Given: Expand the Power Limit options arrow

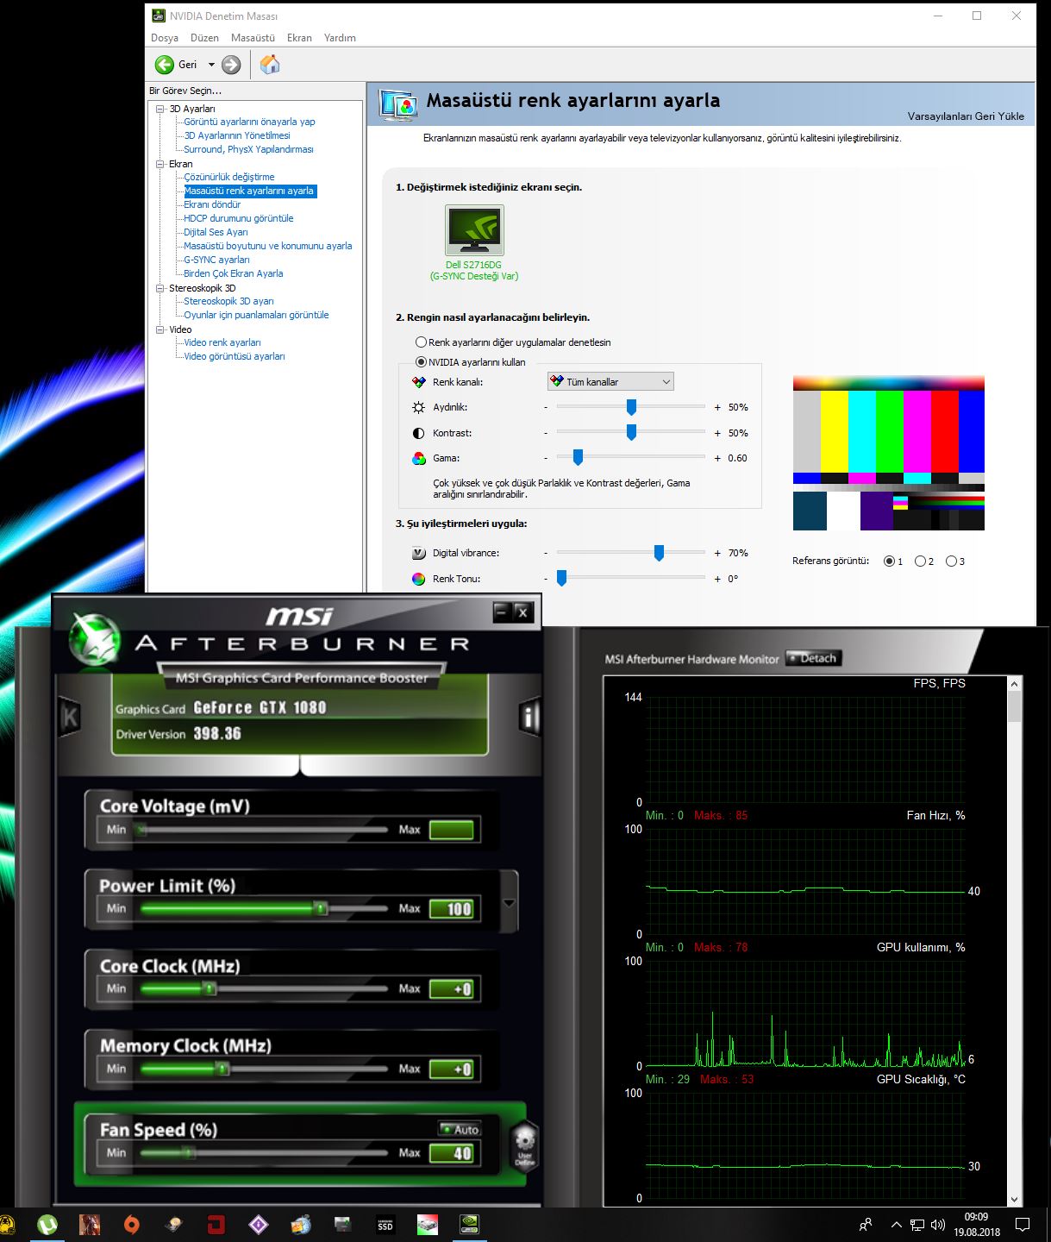Looking at the screenshot, I should coord(509,903).
